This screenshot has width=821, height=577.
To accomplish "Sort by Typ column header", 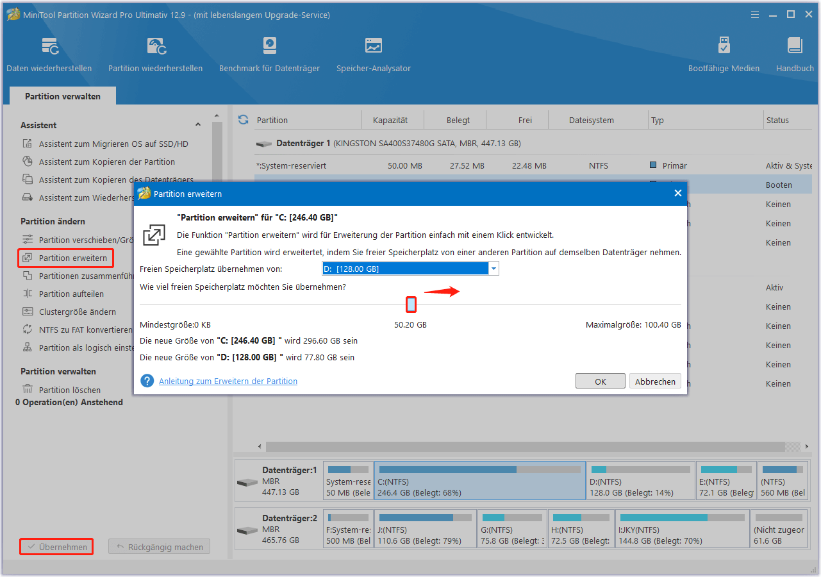I will pyautogui.click(x=705, y=121).
